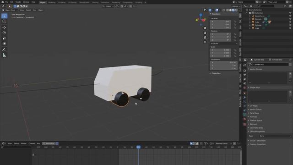Click the Location X value field
Viewport: 293px width, 165px height.
220,22
